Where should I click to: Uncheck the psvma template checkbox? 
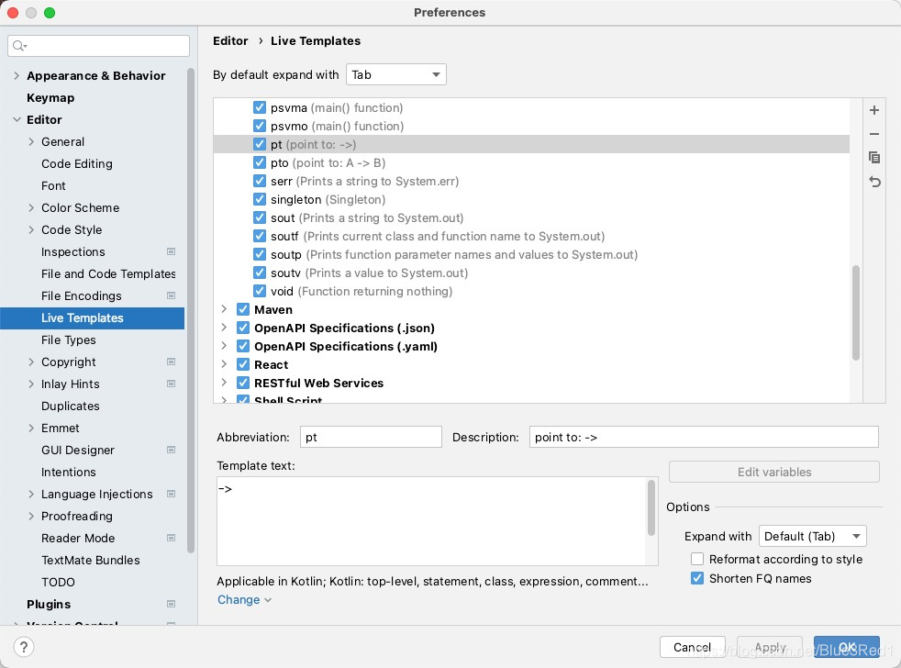coord(260,107)
